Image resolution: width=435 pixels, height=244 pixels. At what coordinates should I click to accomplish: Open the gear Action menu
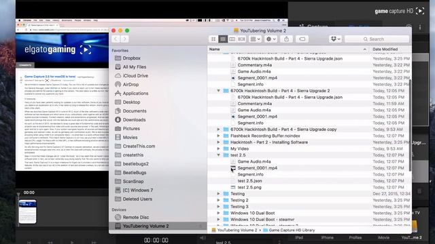click(271, 39)
